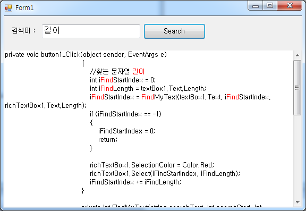Viewport: 306px width, 211px height.
Task: Click the Form1 title text
Action: point(24,8)
